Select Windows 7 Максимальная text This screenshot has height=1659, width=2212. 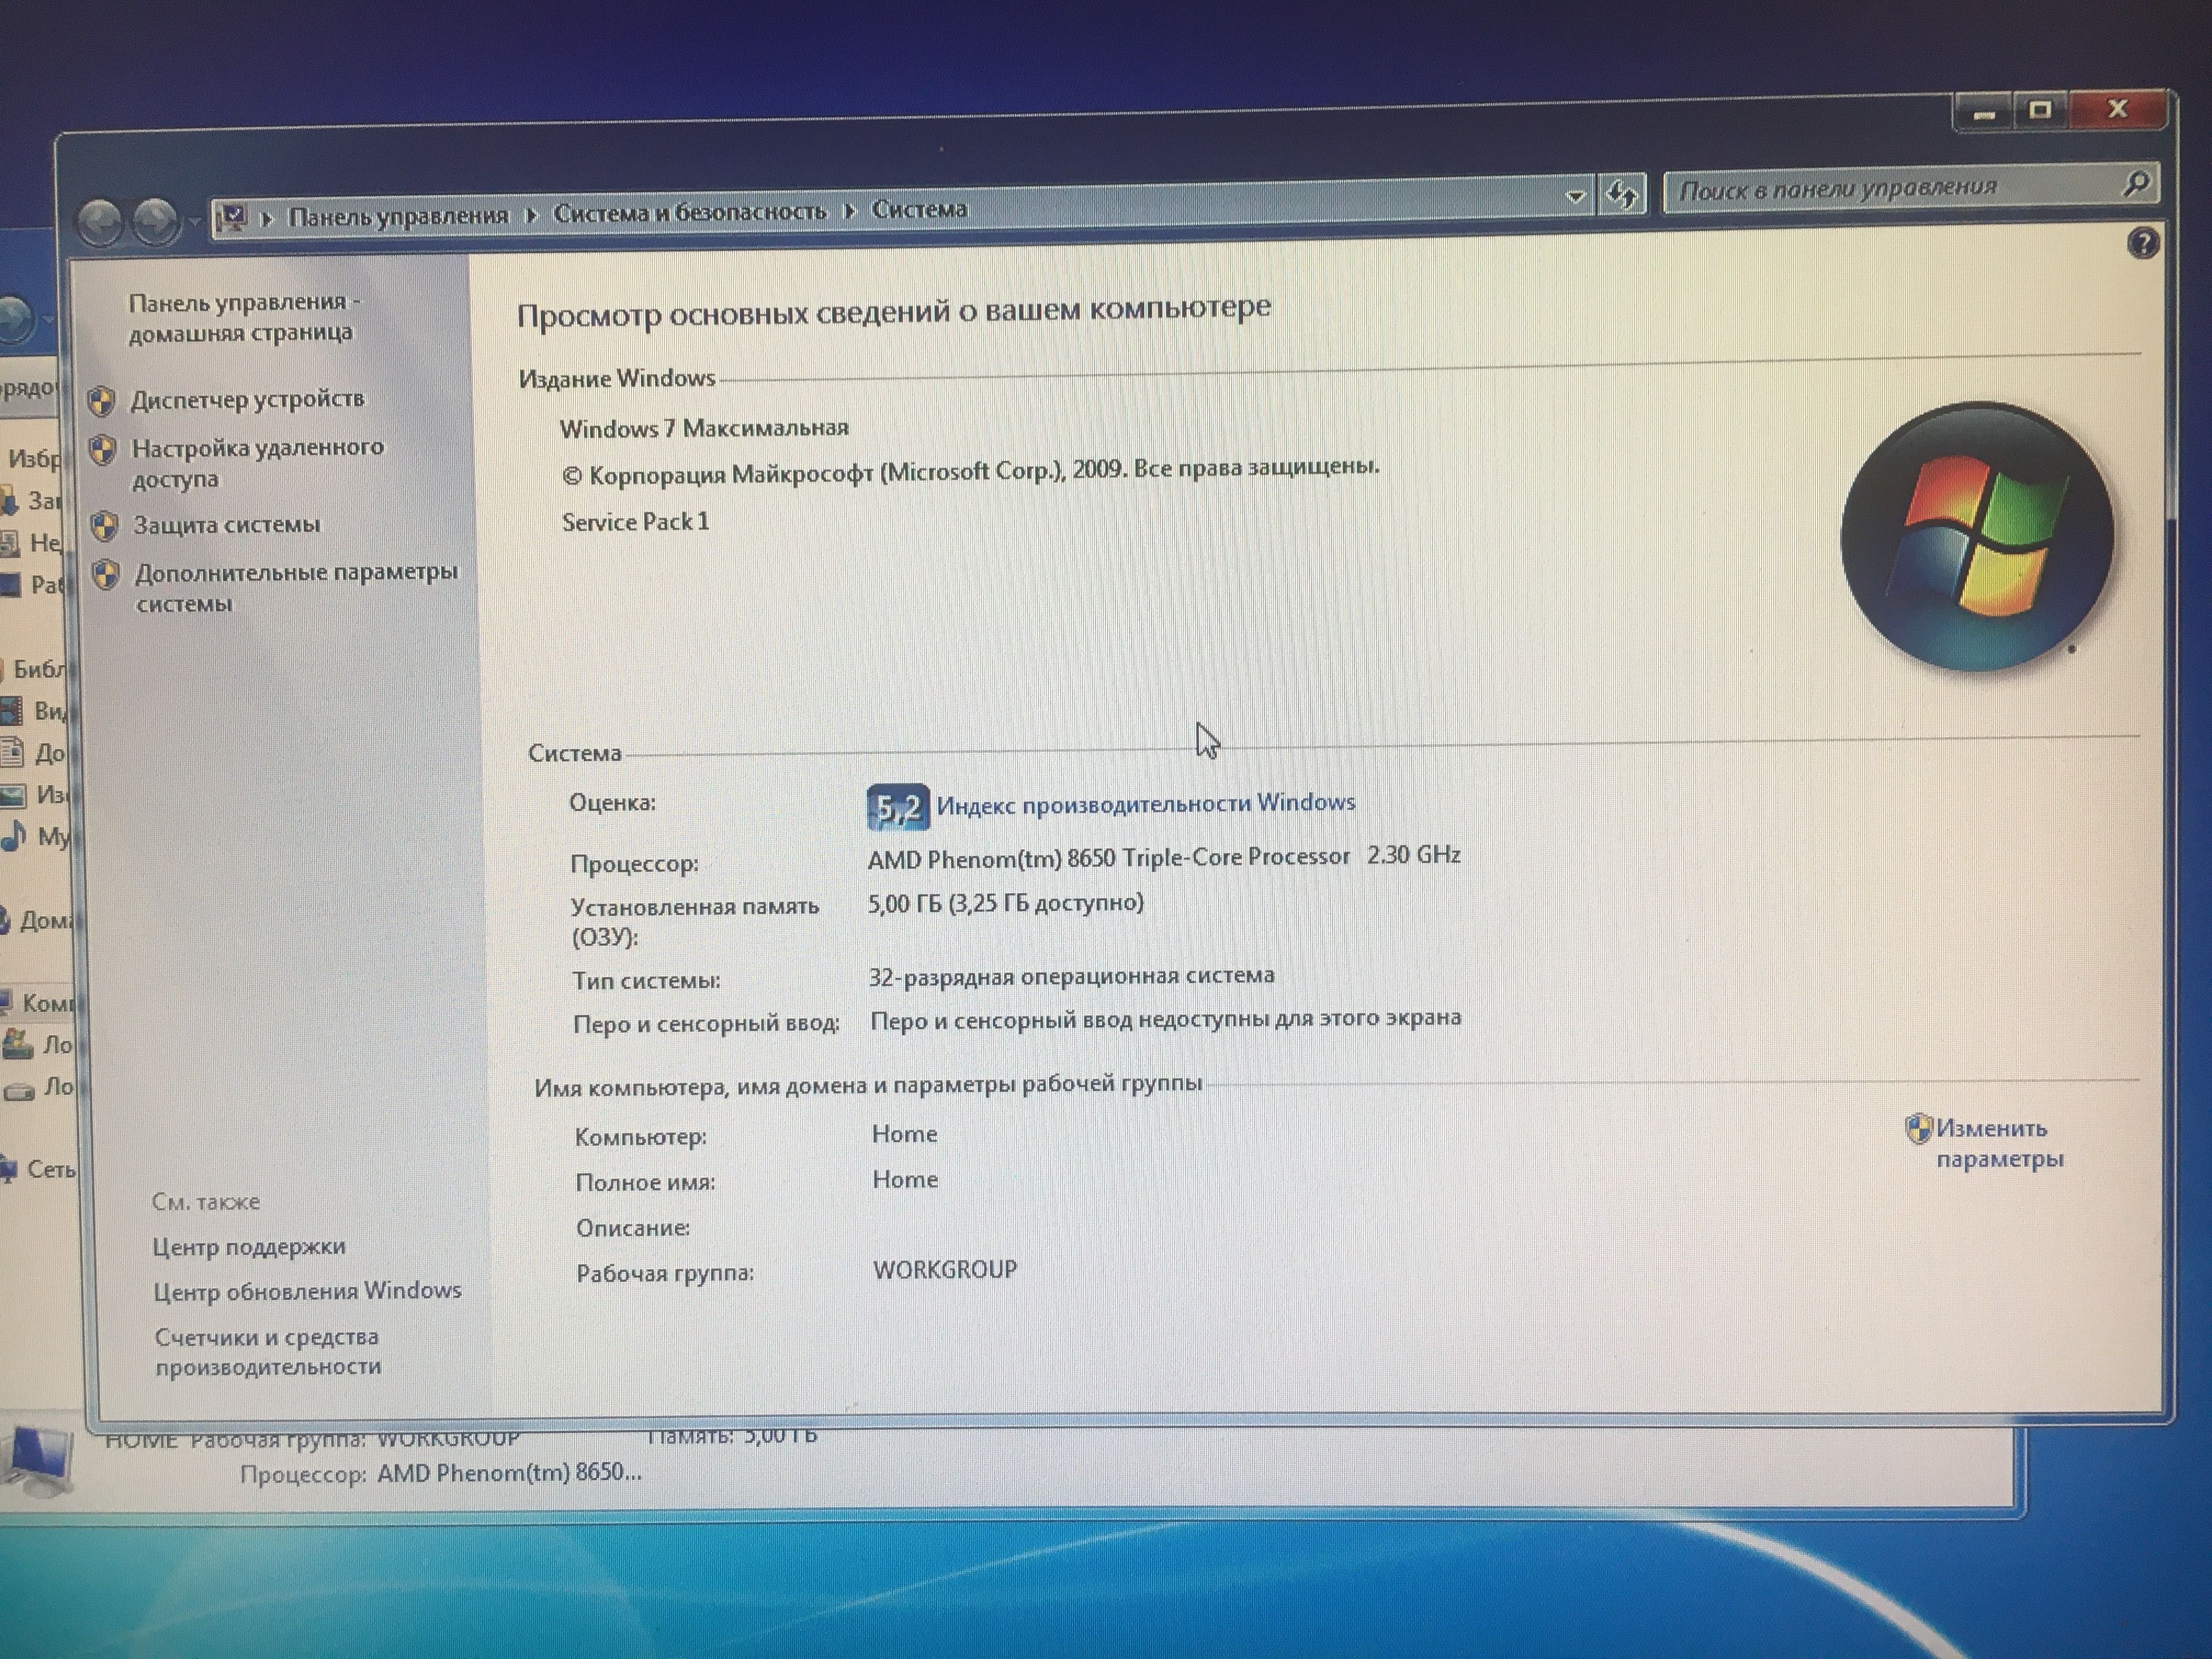point(704,428)
